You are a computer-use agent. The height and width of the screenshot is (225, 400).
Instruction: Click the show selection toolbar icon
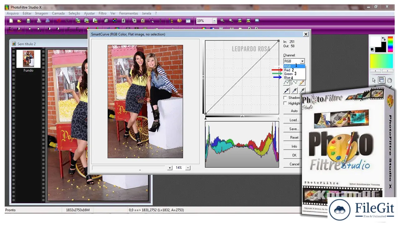click(x=151, y=21)
